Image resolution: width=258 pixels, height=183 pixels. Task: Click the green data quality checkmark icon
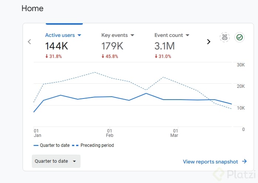240,37
